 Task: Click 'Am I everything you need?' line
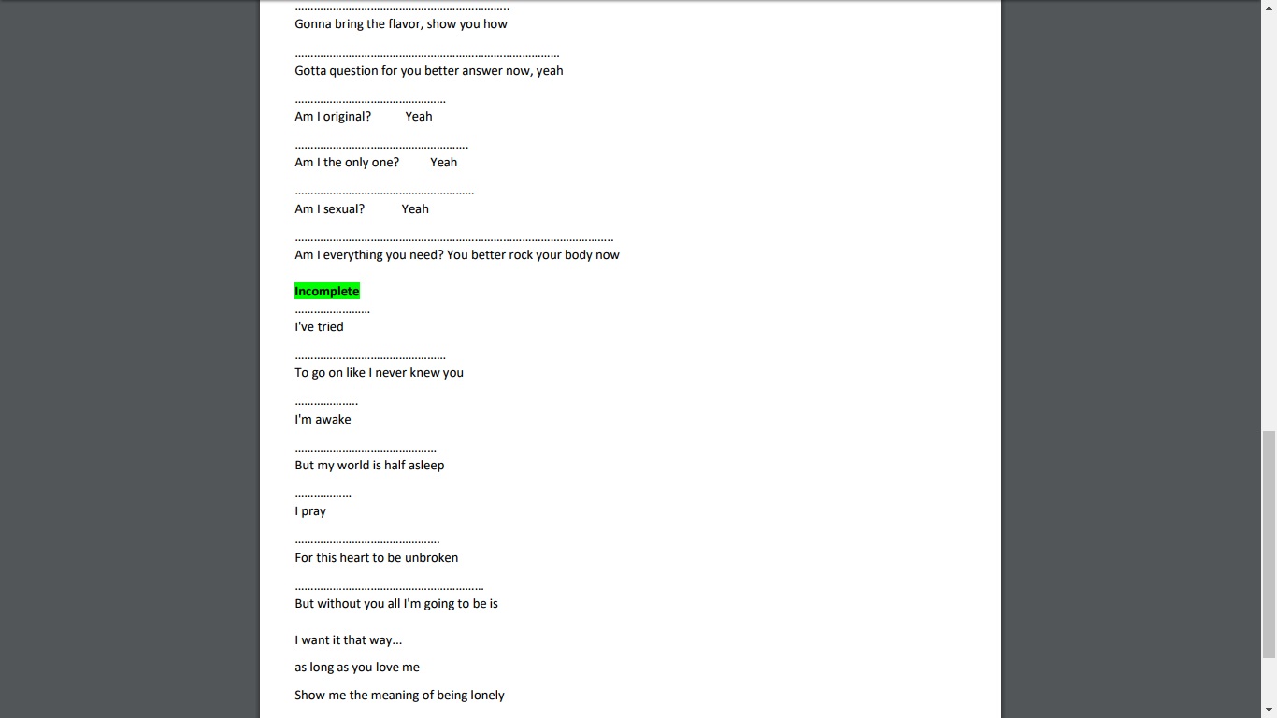point(457,255)
